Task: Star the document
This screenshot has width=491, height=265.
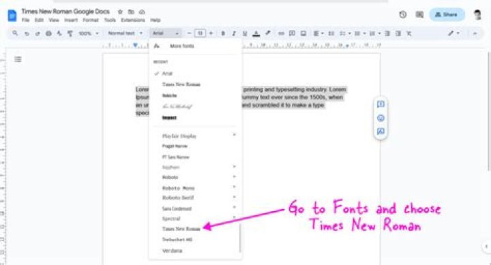Action: (120, 12)
